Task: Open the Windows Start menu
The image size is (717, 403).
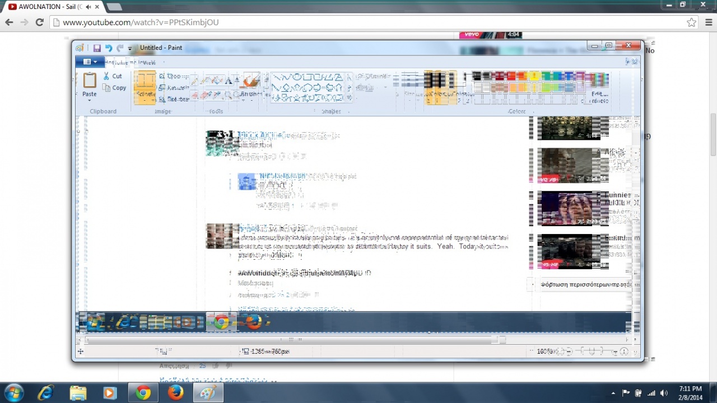Action: click(x=13, y=393)
